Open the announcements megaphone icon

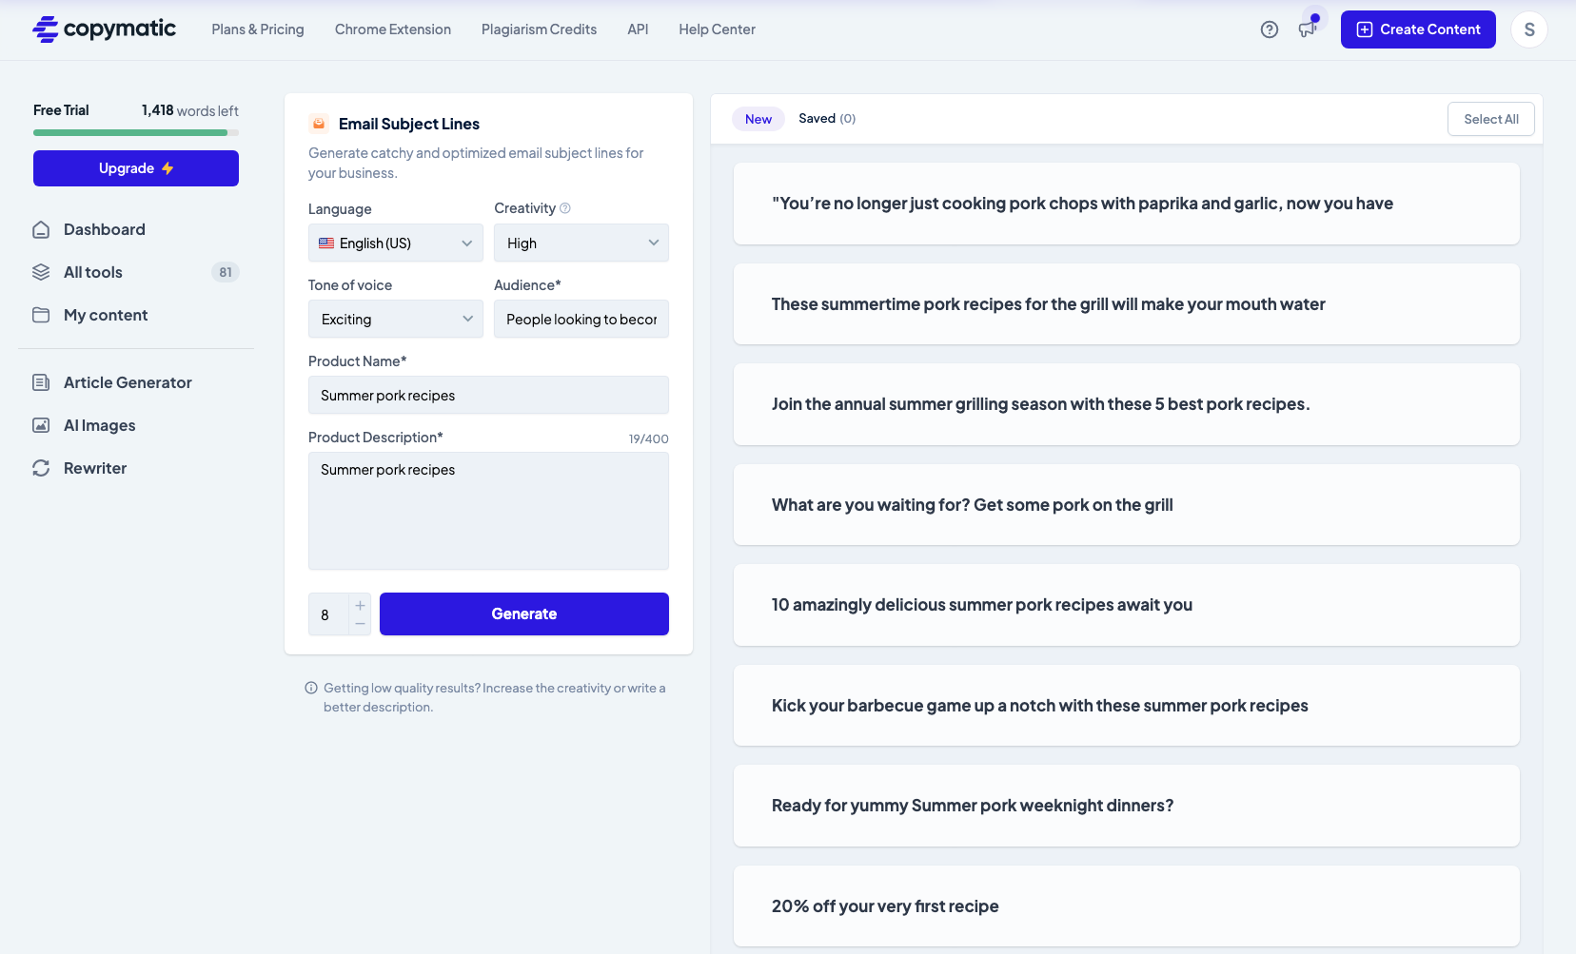[x=1308, y=29]
